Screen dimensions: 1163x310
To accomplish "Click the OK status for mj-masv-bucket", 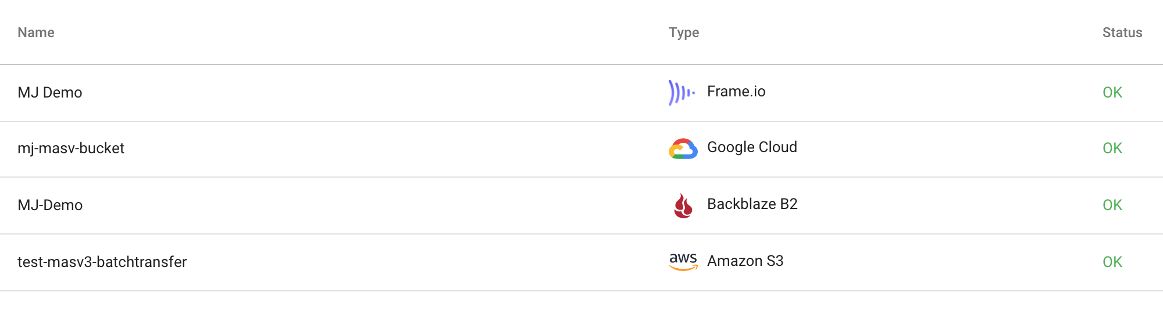I will 1112,148.
